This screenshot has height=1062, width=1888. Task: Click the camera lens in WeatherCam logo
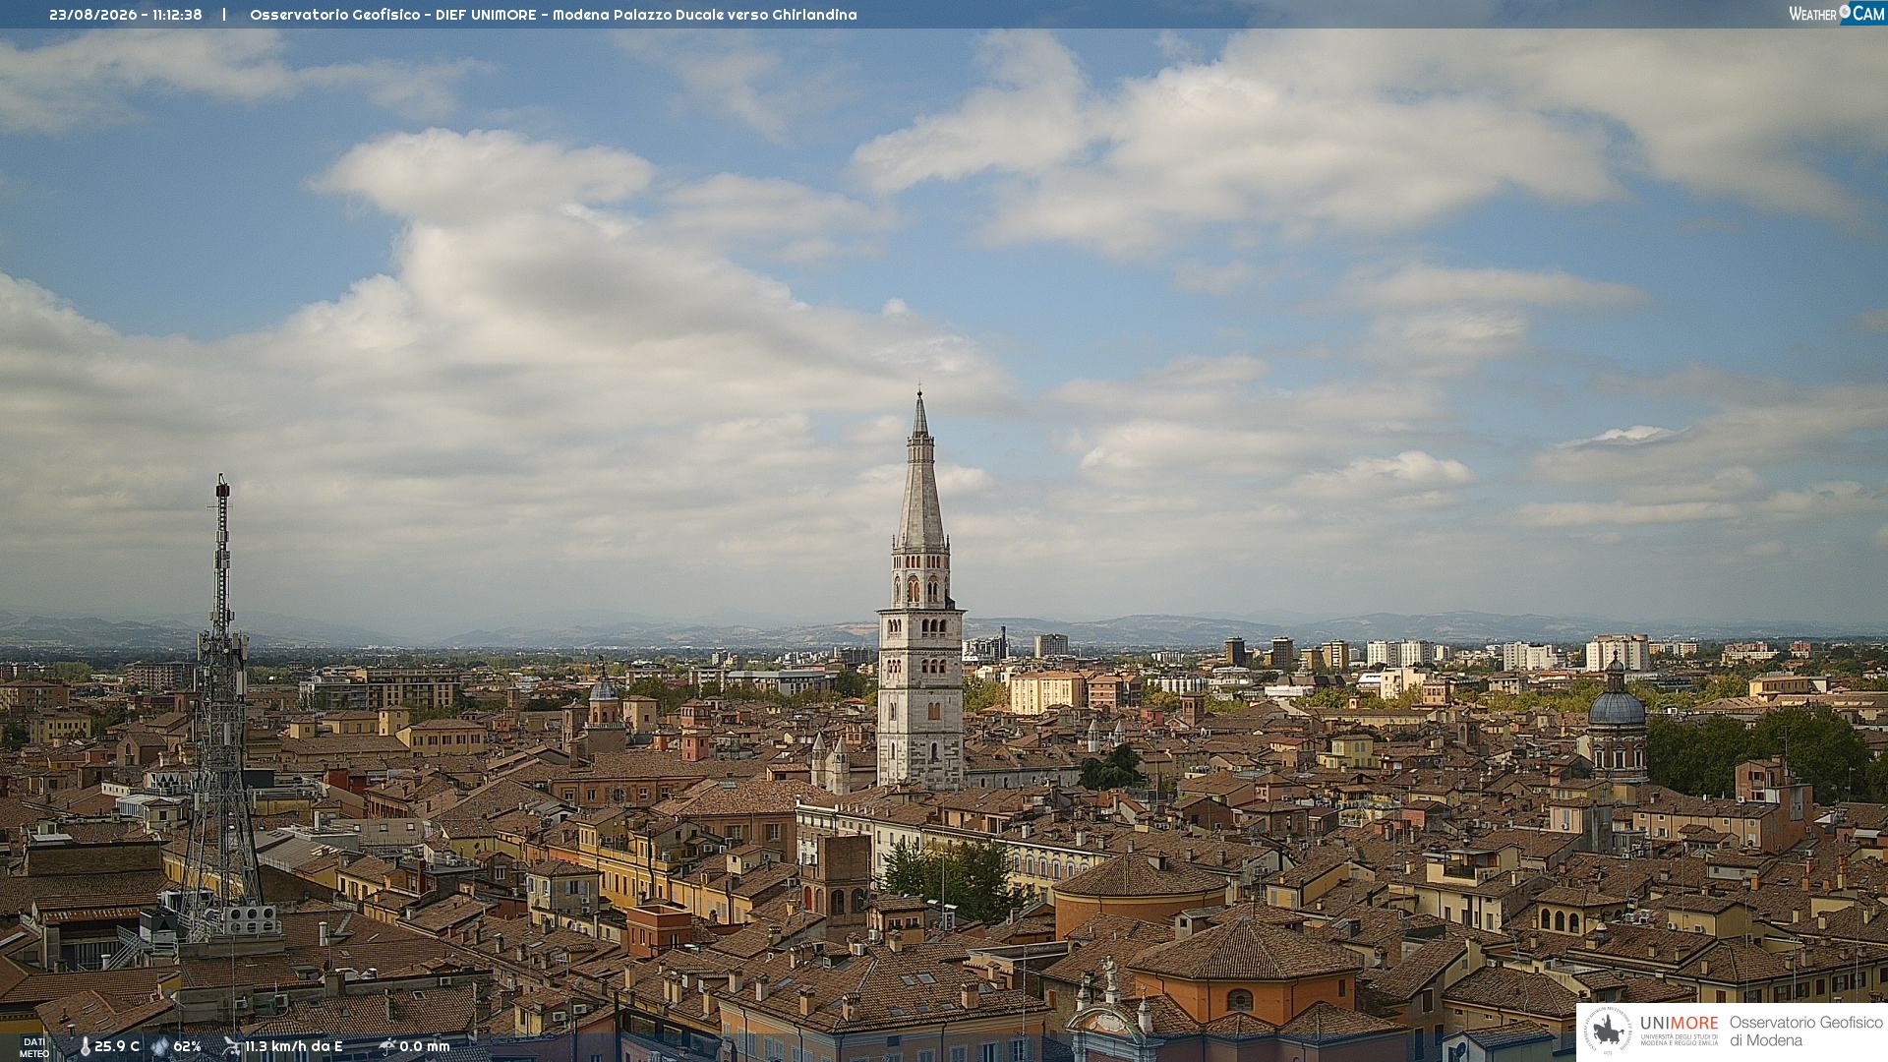point(1845,11)
